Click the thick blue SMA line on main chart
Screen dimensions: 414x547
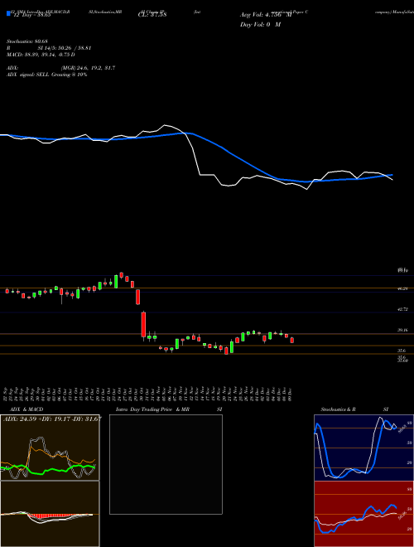point(230,153)
